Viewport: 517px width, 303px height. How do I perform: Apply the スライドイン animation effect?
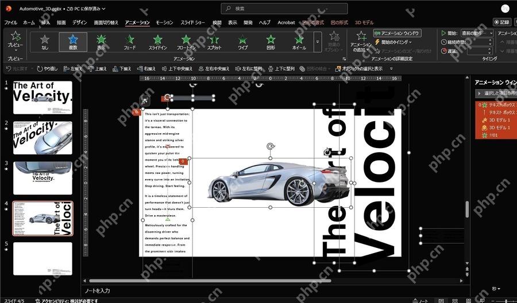[x=157, y=42]
